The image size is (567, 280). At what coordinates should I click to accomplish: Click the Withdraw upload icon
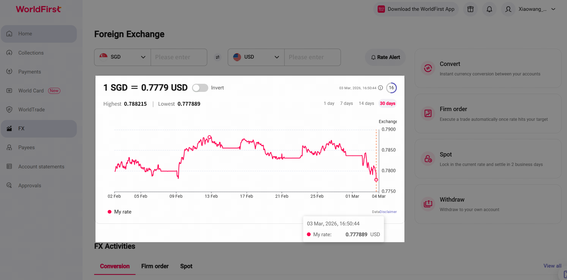(428, 204)
